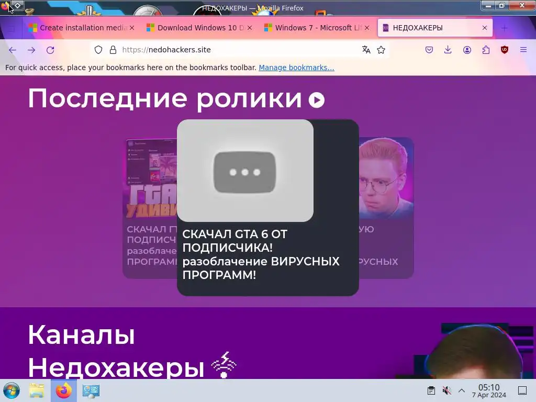Close the НЕДОХАКЕРЫ tab
Viewport: 536px width, 402px height.
485,28
